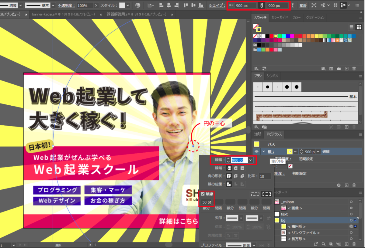Click the vertical align center icon

[x=194, y=5]
